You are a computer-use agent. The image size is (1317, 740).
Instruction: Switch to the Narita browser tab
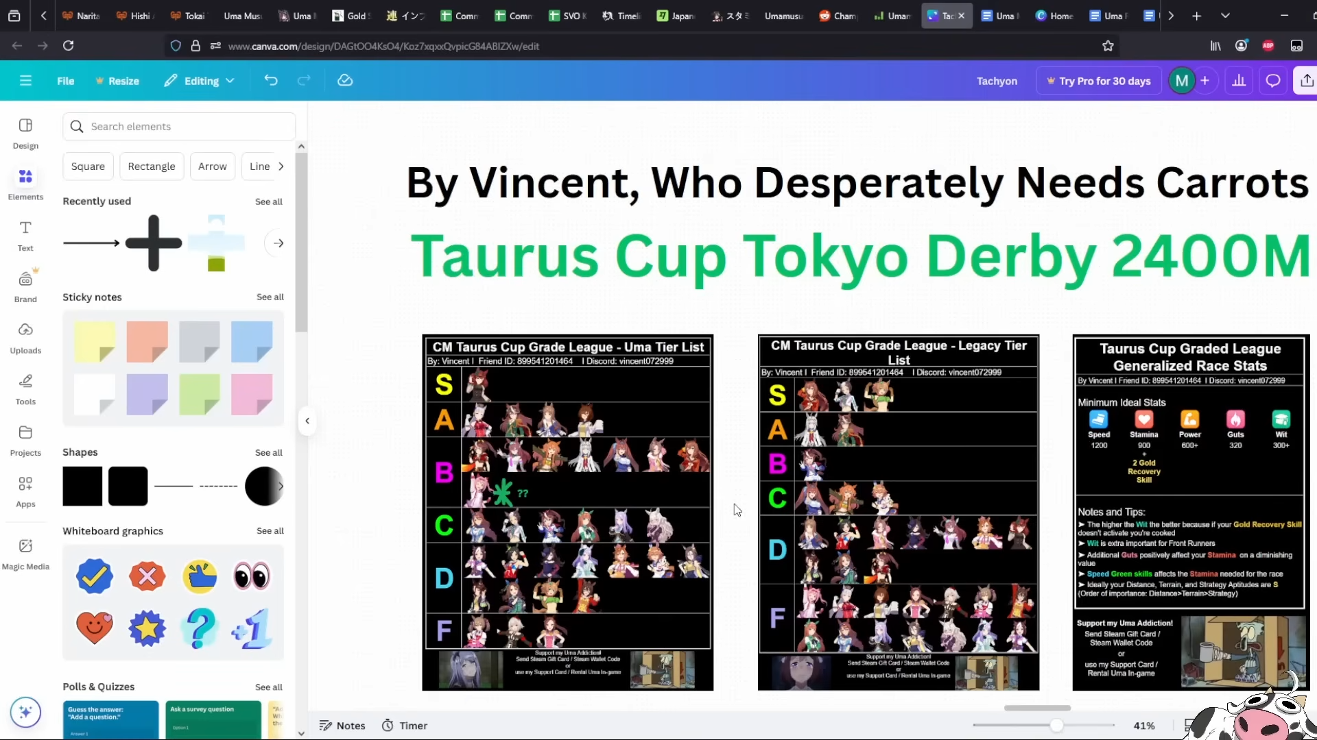click(x=81, y=16)
